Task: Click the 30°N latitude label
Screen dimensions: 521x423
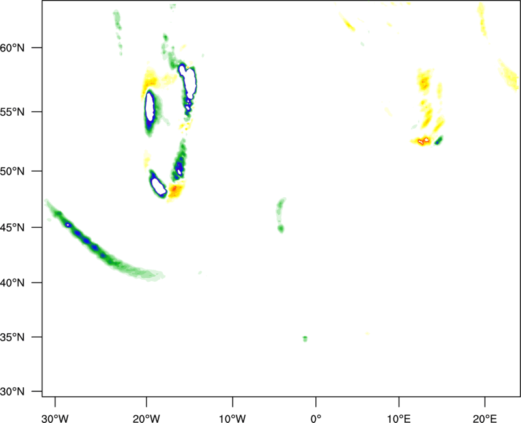Action: pos(12,392)
